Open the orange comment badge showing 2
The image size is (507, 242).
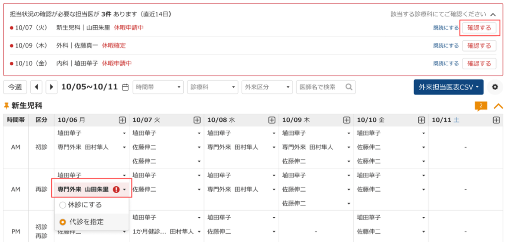pos(481,106)
